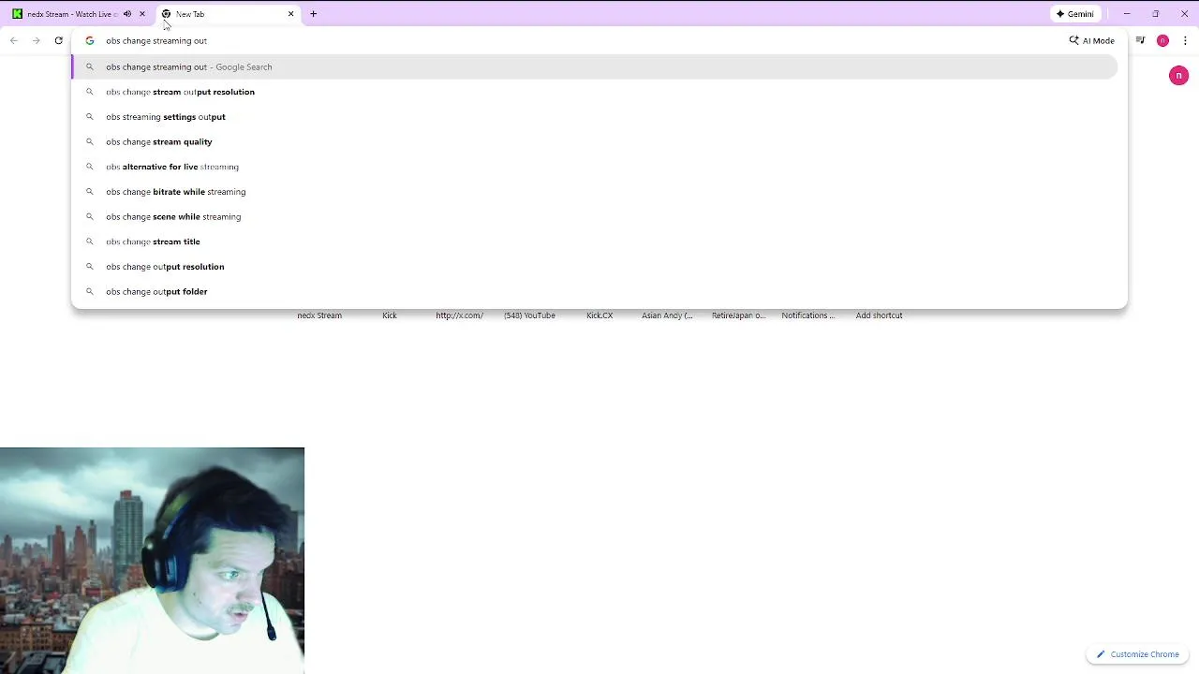Viewport: 1199px width, 674px height.
Task: Click Add shortcut tile
Action: [x=879, y=315]
